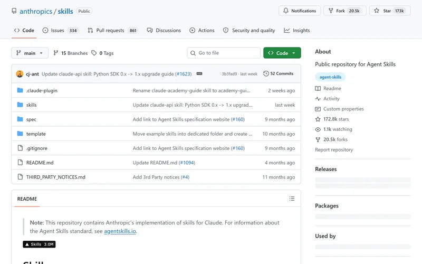Open the anthropics owner link

coord(36,11)
